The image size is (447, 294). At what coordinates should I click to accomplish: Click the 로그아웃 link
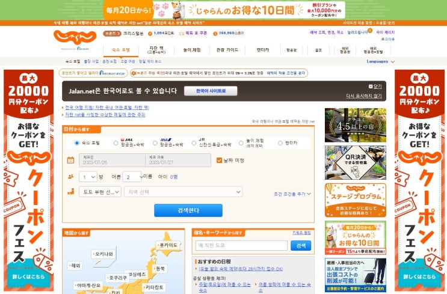(388, 39)
